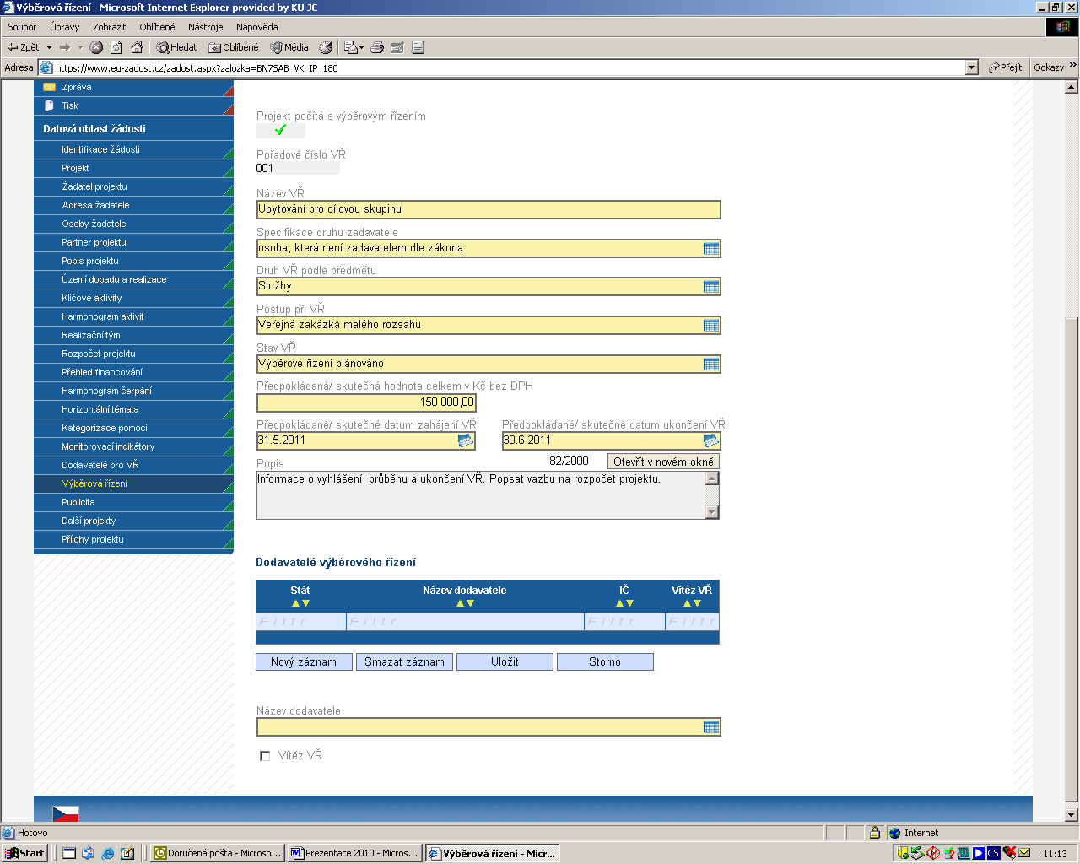The height and width of the screenshot is (864, 1080).
Task: Open the Mail toolbar dropdown arrow
Action: (x=361, y=47)
